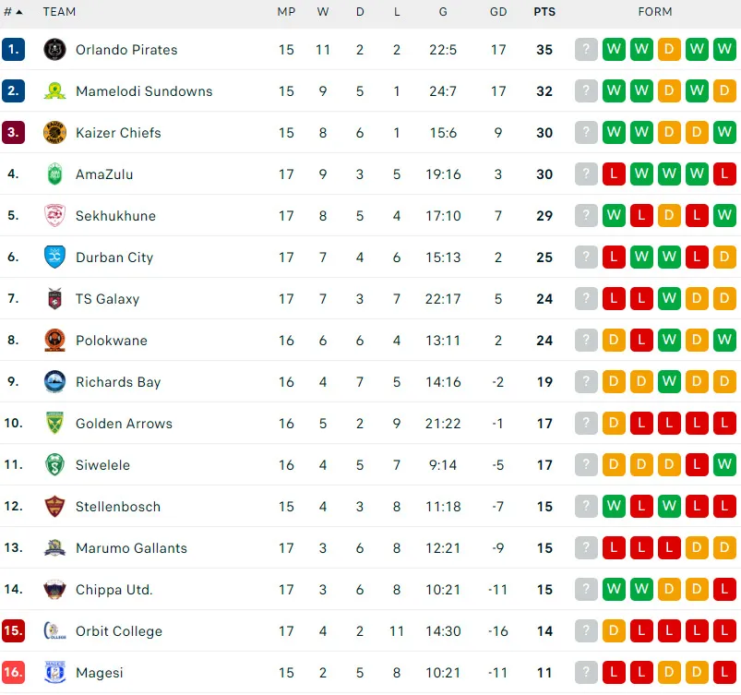Sort standings by PTS column header
The height and width of the screenshot is (695, 741).
click(x=544, y=12)
